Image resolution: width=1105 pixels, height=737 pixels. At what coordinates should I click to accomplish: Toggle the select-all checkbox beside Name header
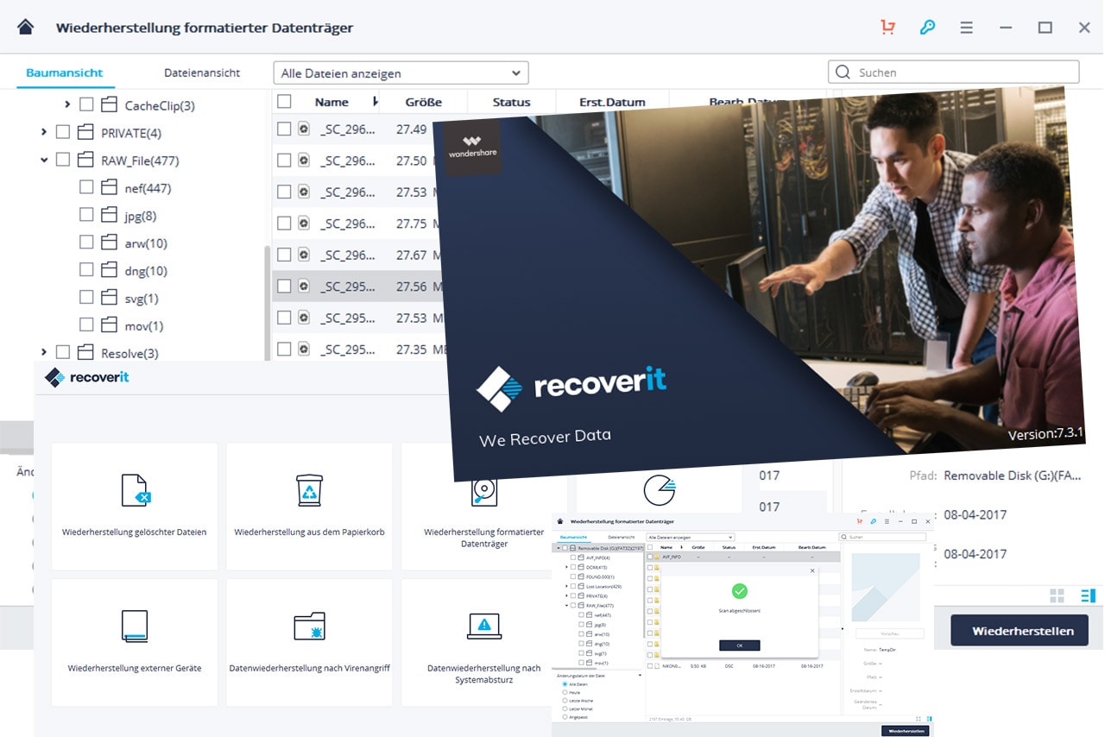coord(284,102)
